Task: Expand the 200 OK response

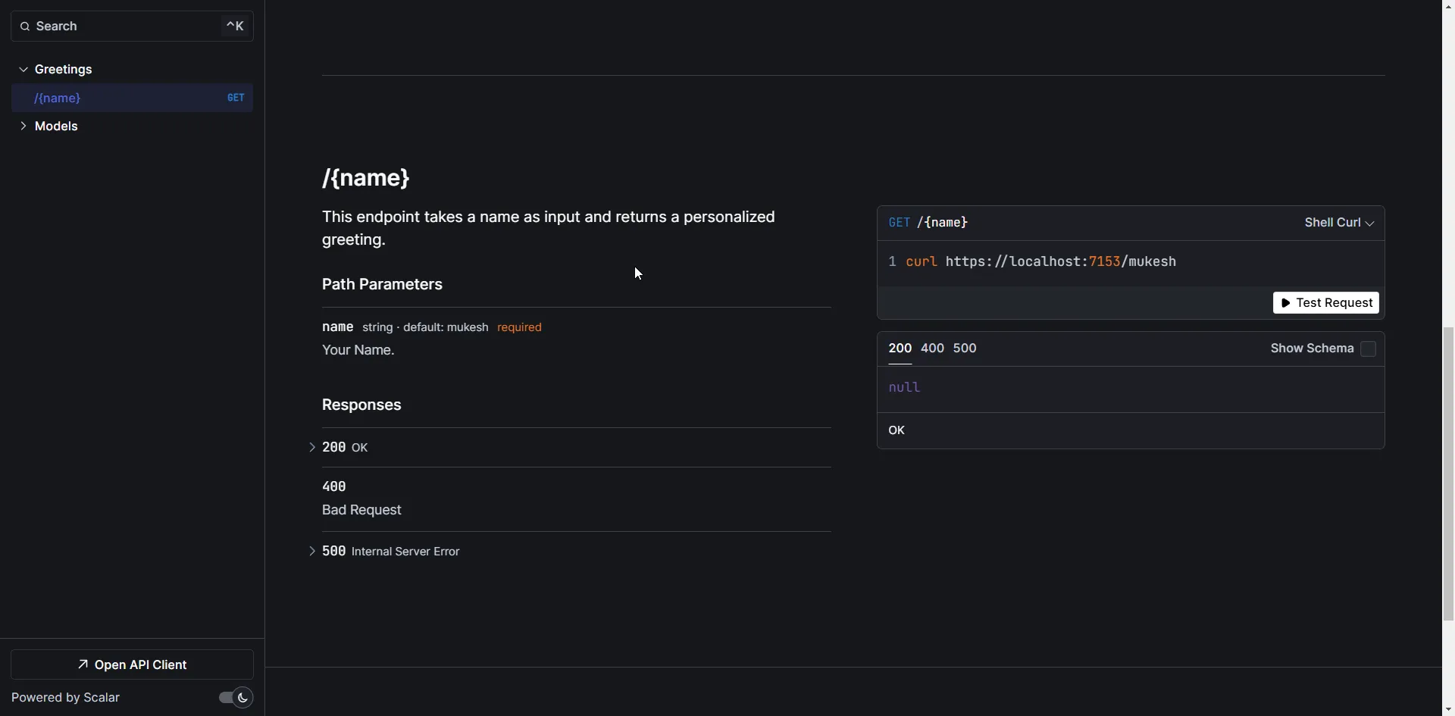Action: pos(312,448)
